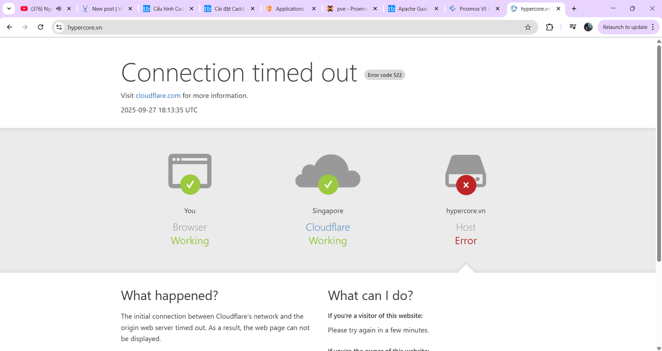
Task: Open a new browser tab
Action: (574, 9)
